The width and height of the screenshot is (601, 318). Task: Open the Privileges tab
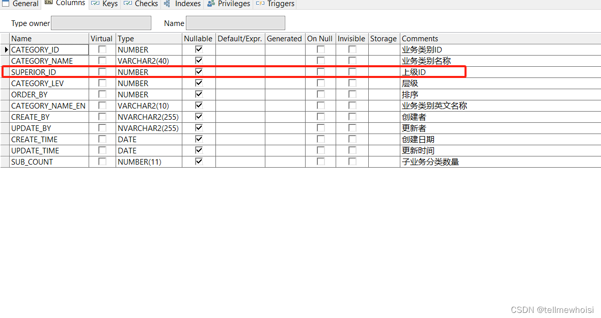(x=229, y=4)
